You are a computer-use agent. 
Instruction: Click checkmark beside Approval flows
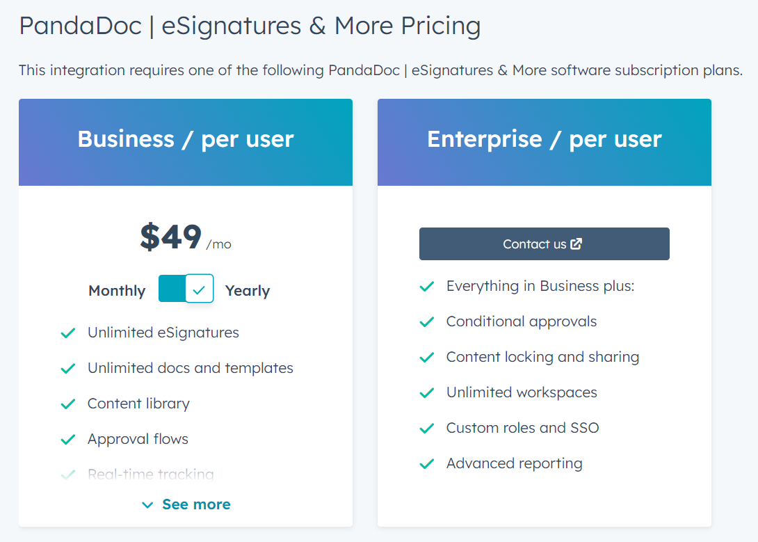point(68,440)
